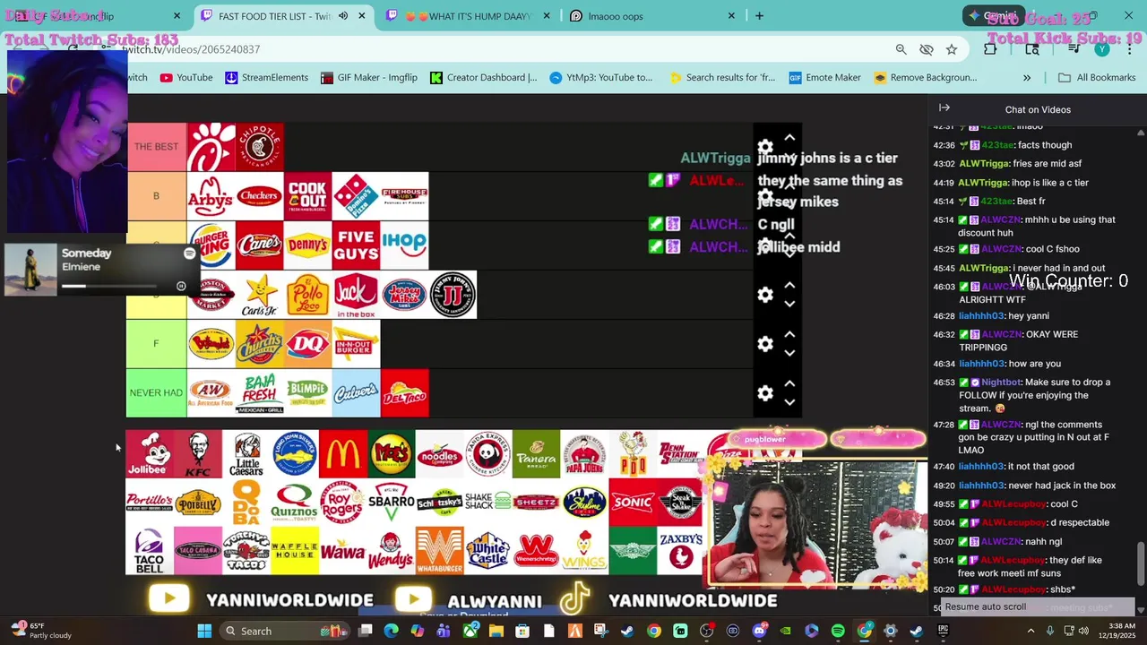Open Chrome's three-dot menu
Image resolution: width=1147 pixels, height=645 pixels.
click(1131, 49)
